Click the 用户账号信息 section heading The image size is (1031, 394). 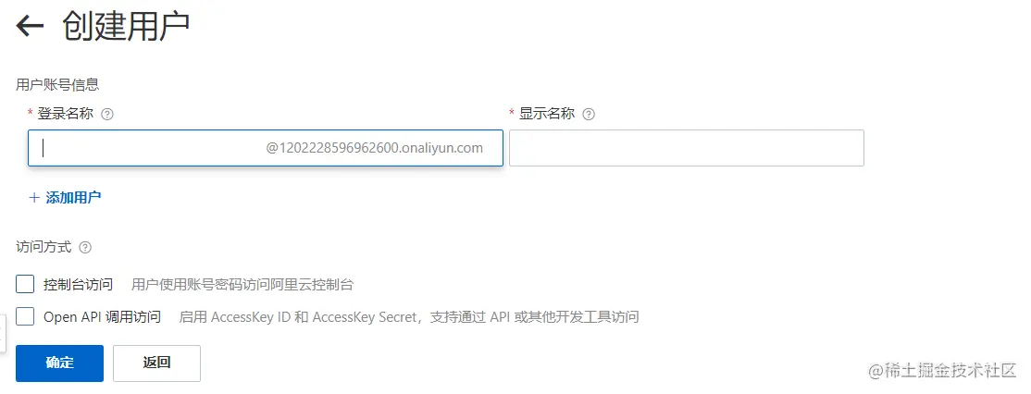coord(57,84)
